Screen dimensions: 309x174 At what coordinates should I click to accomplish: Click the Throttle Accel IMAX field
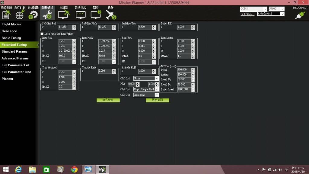(x=65, y=87)
